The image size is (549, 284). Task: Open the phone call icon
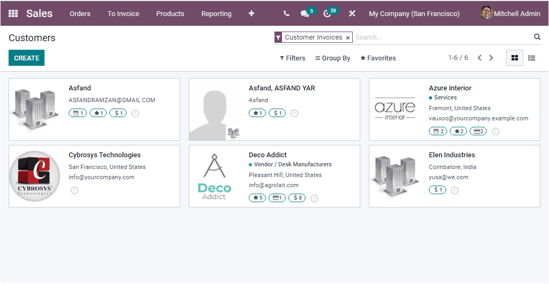[286, 13]
